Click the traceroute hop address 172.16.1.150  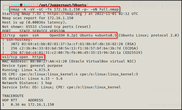click(x=41, y=104)
